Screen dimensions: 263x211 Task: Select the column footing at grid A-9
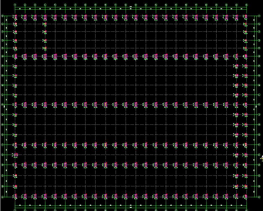point(95,196)
